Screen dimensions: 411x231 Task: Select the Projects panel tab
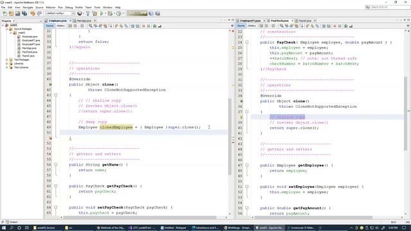pos(6,21)
